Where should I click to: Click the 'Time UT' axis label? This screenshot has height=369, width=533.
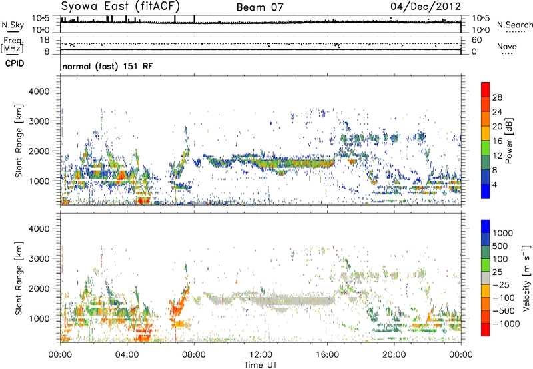[x=261, y=365]
